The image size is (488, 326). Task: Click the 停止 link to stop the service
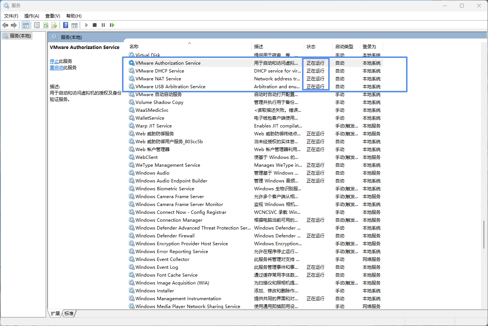pyautogui.click(x=54, y=61)
